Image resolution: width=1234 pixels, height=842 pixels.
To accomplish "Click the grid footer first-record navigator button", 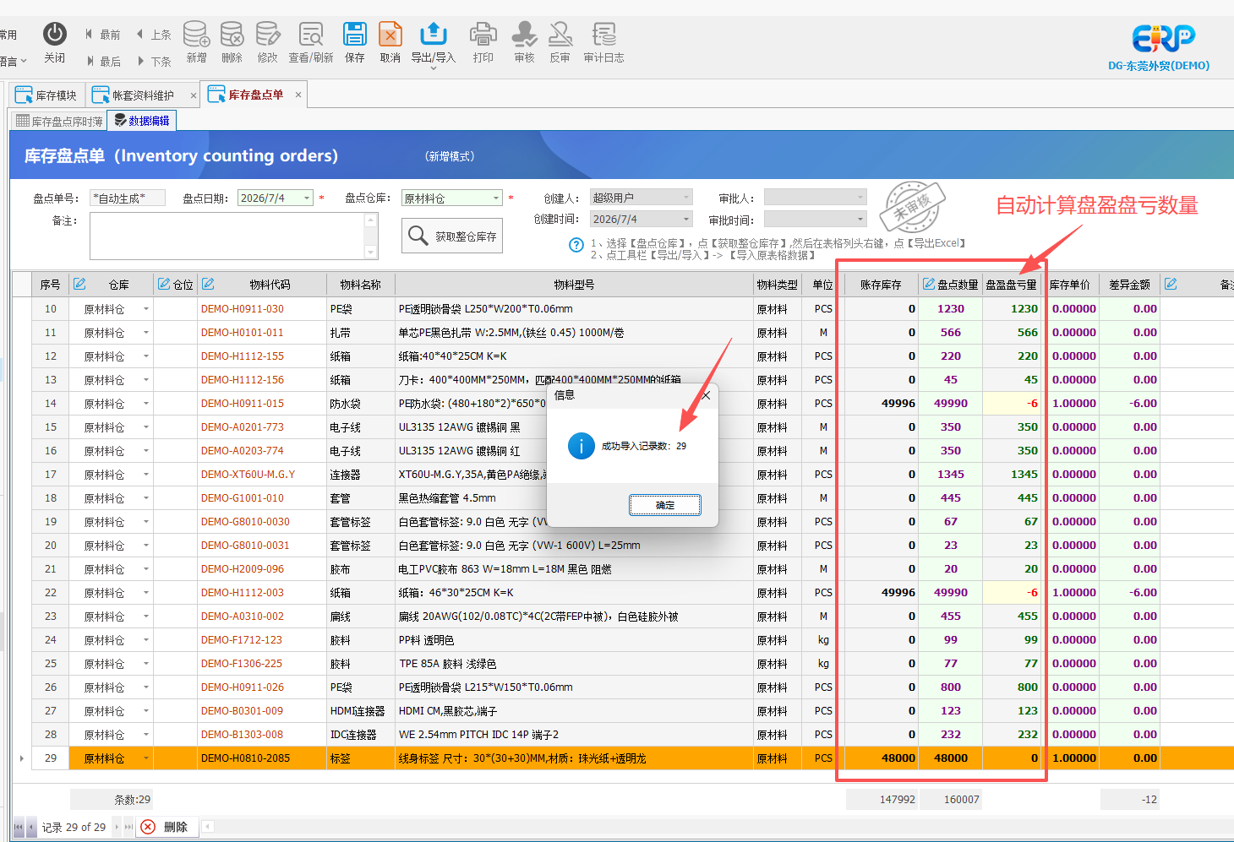I will point(19,827).
